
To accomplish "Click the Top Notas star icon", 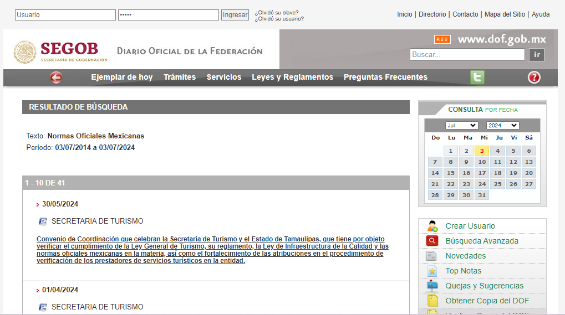I will (x=432, y=271).
